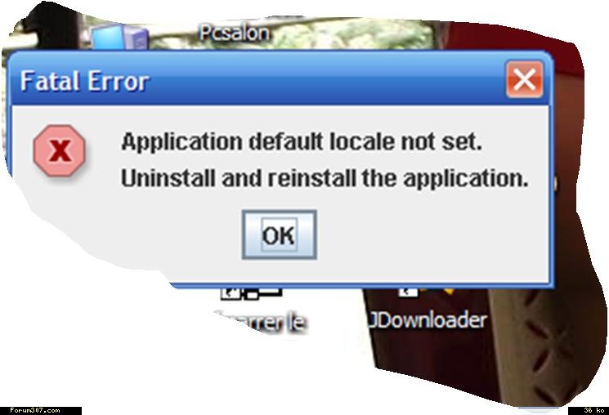Click the JDownloader desktop label
This screenshot has height=415, width=609.
coord(427,320)
